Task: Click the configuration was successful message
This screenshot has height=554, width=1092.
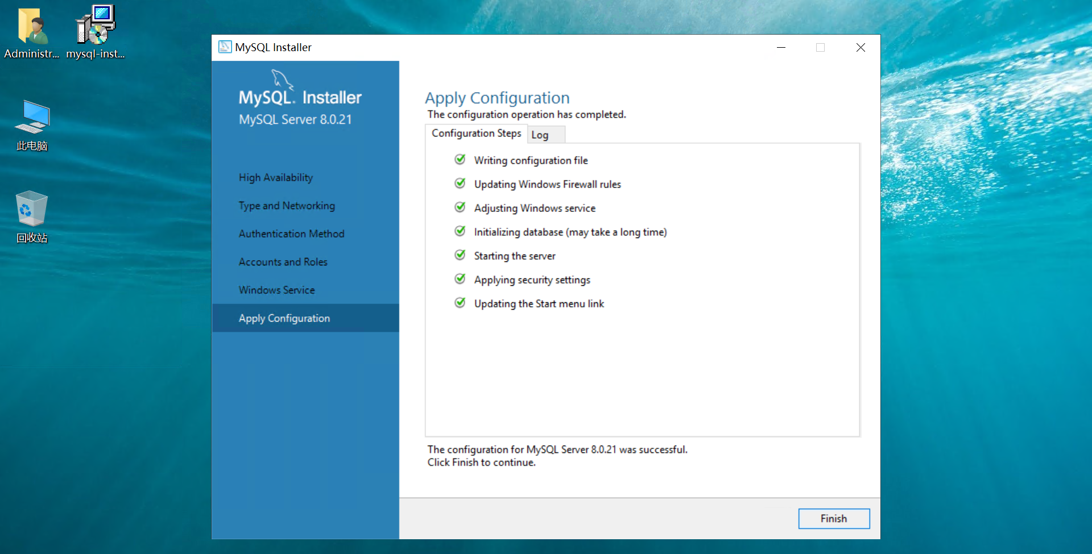Action: click(x=557, y=449)
